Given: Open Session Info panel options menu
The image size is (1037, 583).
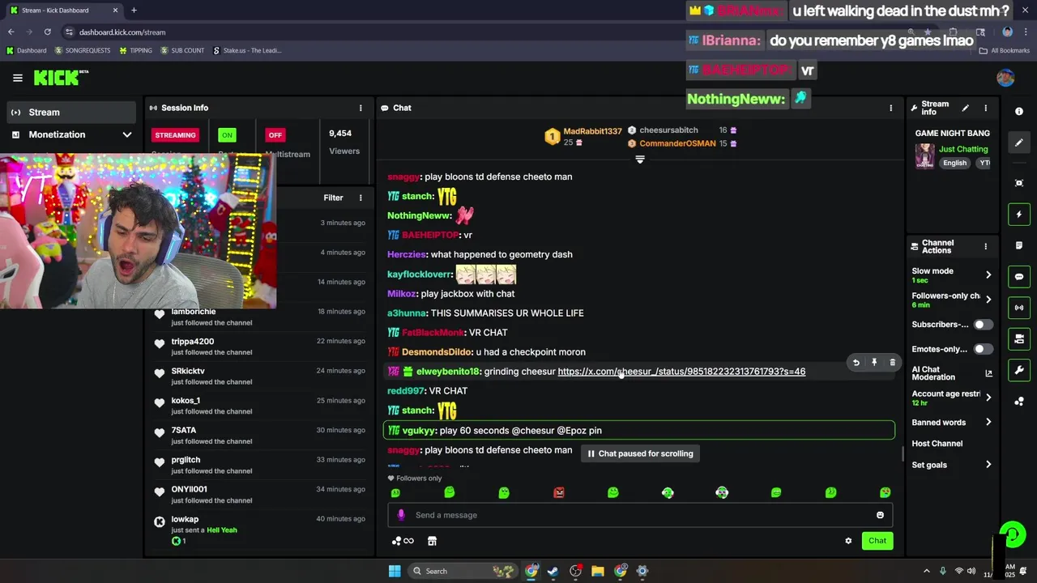Looking at the screenshot, I should point(361,108).
